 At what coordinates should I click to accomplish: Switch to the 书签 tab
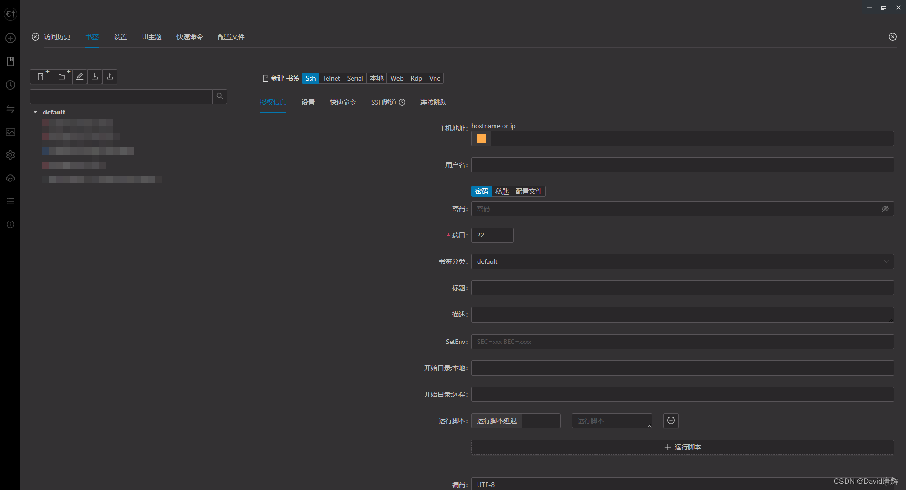click(x=92, y=37)
